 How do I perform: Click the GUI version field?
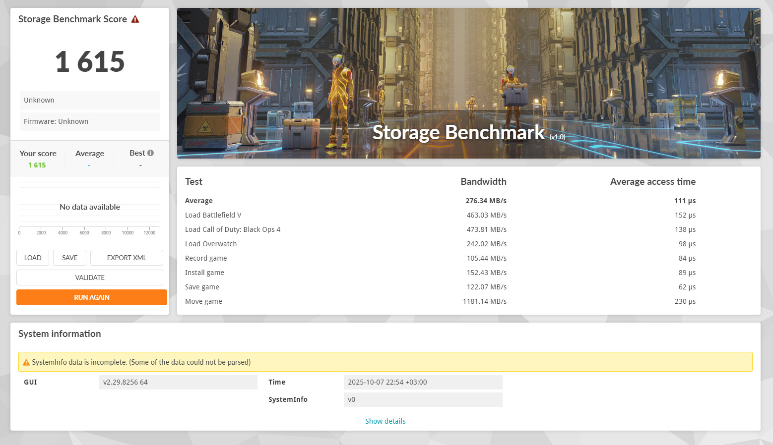(178, 382)
